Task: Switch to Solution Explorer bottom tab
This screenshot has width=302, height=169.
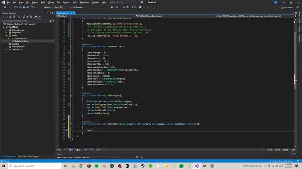Action: click(9, 156)
